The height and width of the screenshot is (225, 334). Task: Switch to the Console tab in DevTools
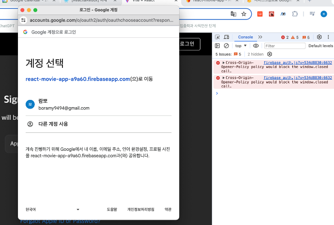click(245, 37)
